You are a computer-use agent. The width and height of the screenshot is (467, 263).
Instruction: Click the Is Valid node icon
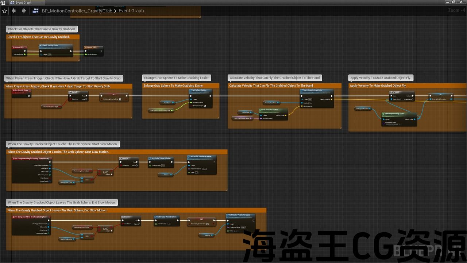(391, 92)
